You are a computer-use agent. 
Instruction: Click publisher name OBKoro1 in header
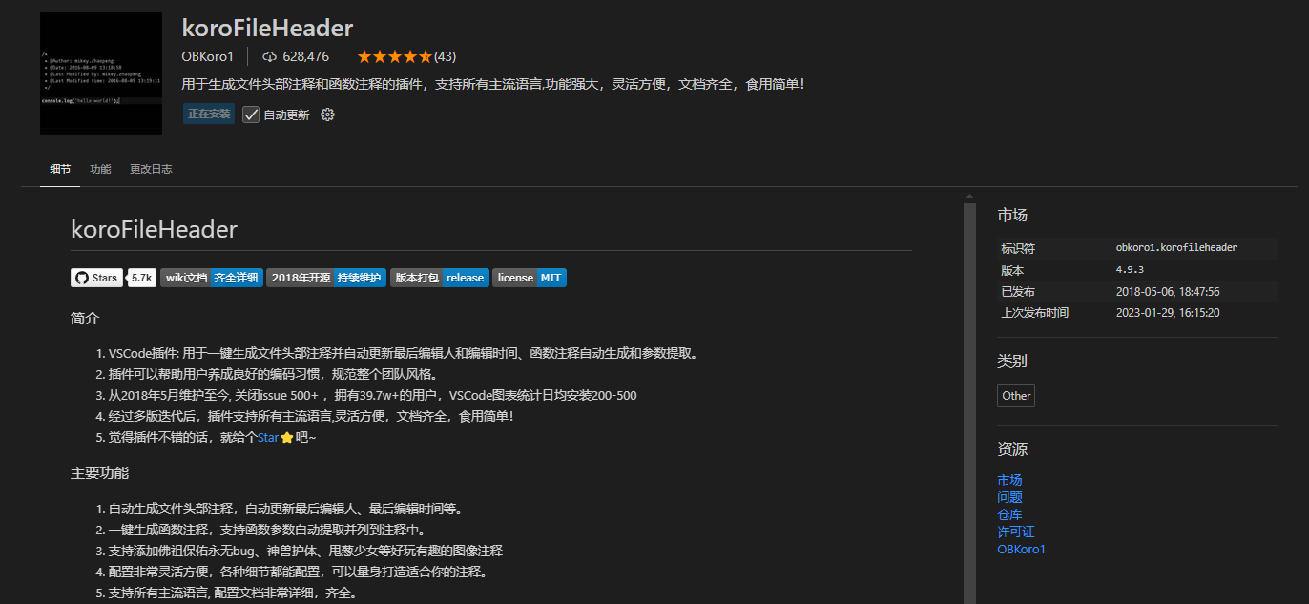pos(207,56)
